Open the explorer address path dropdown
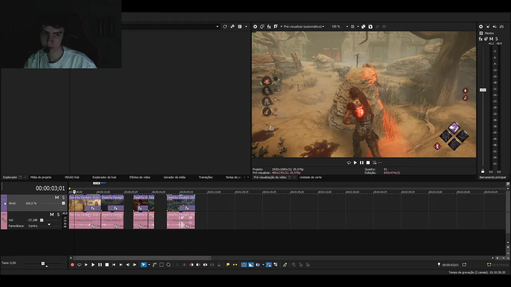 point(218,27)
